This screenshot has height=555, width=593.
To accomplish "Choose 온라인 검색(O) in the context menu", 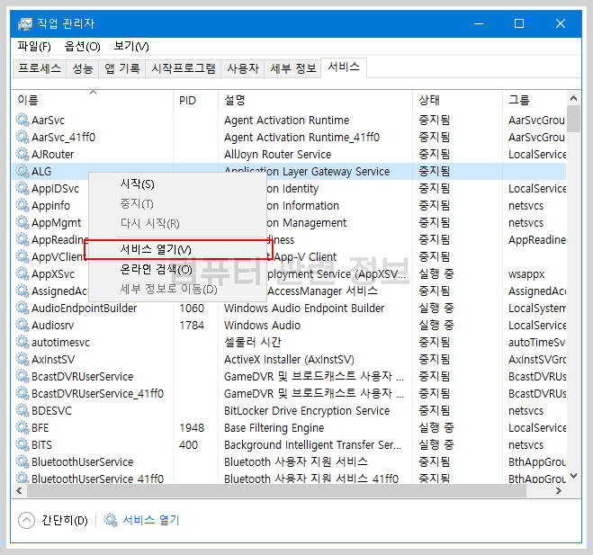I will pyautogui.click(x=176, y=270).
